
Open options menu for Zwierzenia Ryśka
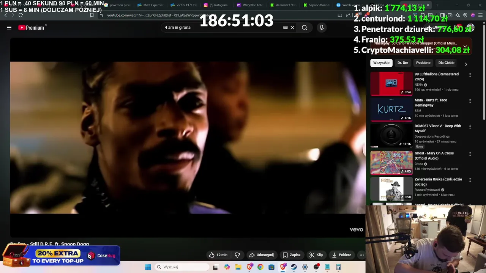(470, 180)
